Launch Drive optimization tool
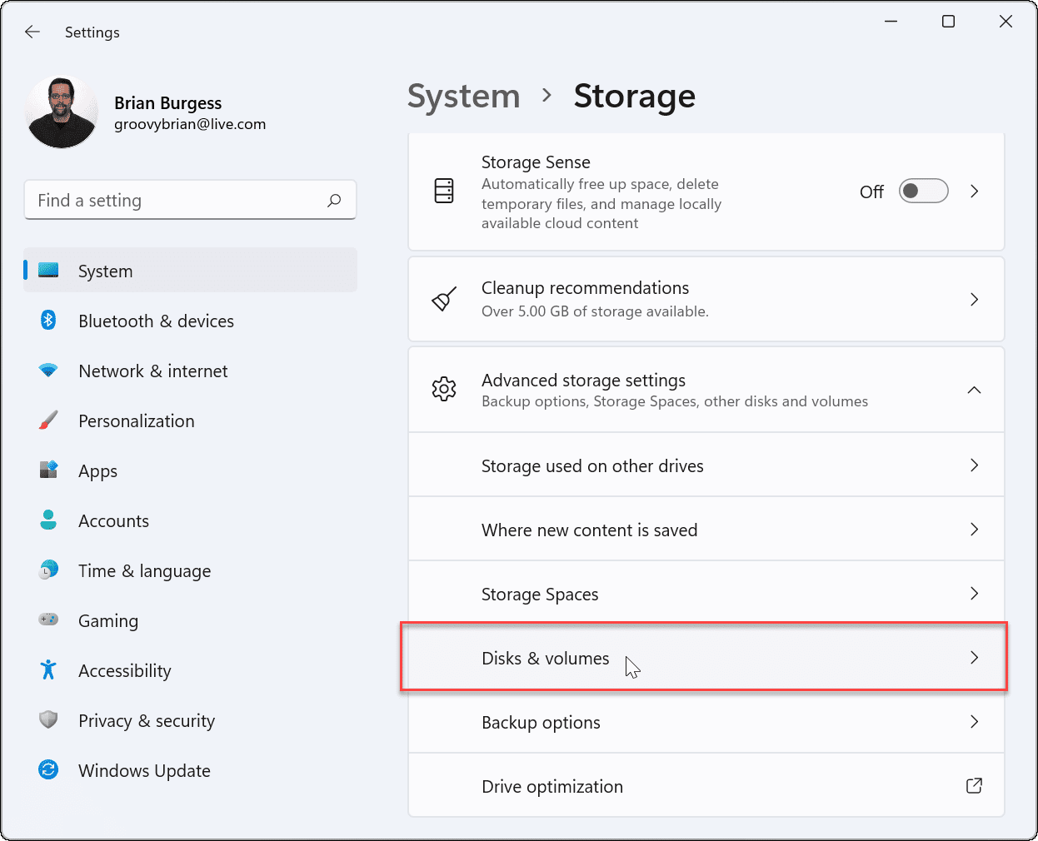The width and height of the screenshot is (1038, 841). 706,785
